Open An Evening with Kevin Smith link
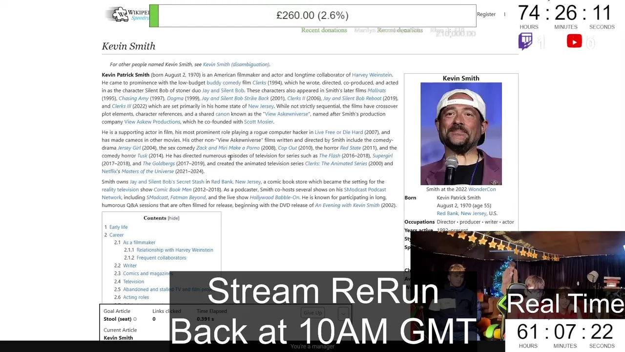This screenshot has height=352, width=625. [347, 205]
